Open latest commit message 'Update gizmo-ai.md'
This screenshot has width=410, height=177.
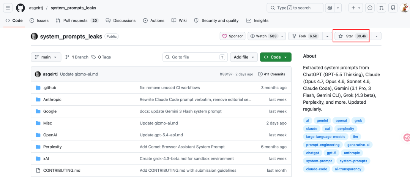point(79,74)
